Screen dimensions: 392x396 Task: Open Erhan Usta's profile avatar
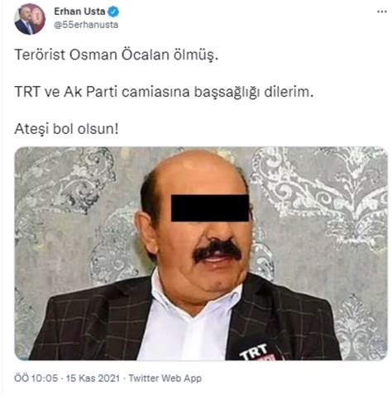click(29, 19)
